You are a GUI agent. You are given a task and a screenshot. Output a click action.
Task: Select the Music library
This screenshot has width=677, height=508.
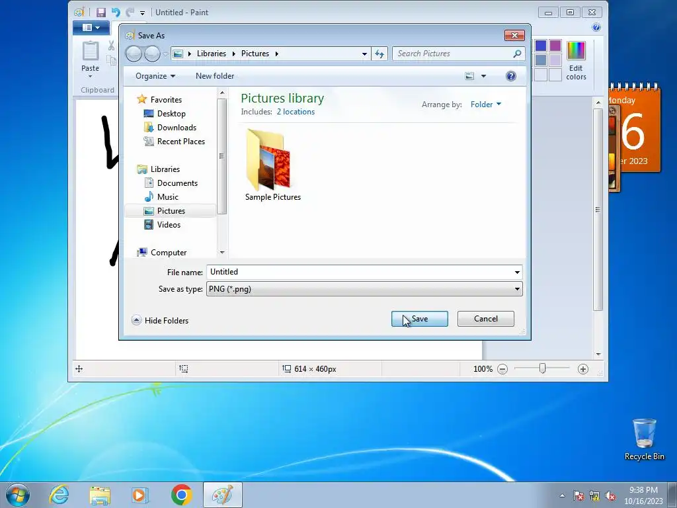coord(167,197)
